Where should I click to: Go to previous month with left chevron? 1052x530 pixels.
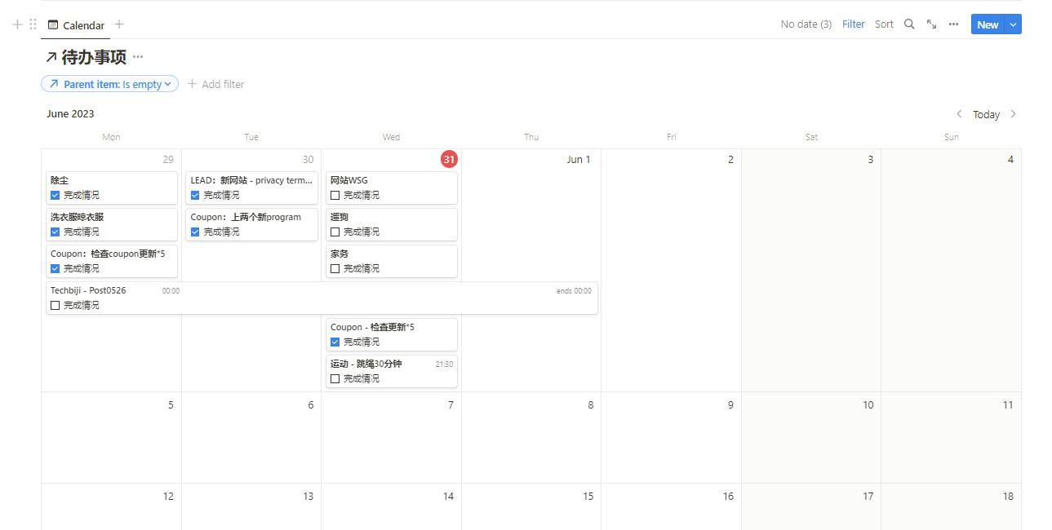click(959, 114)
